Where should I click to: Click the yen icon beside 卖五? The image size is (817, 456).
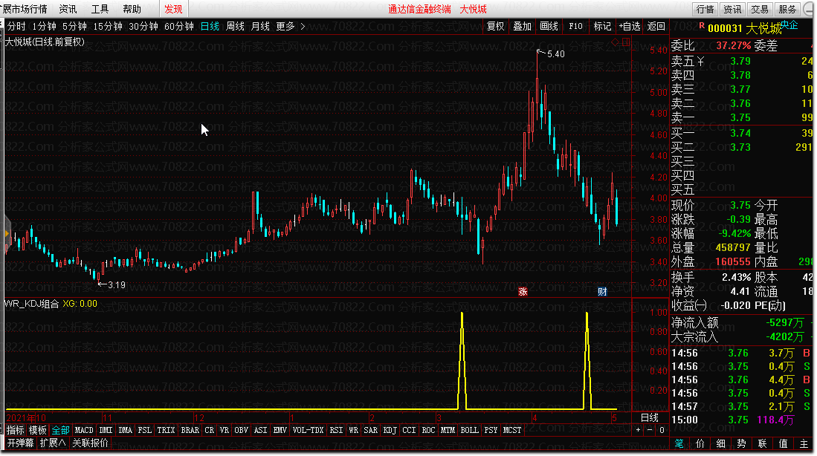pyautogui.click(x=701, y=62)
